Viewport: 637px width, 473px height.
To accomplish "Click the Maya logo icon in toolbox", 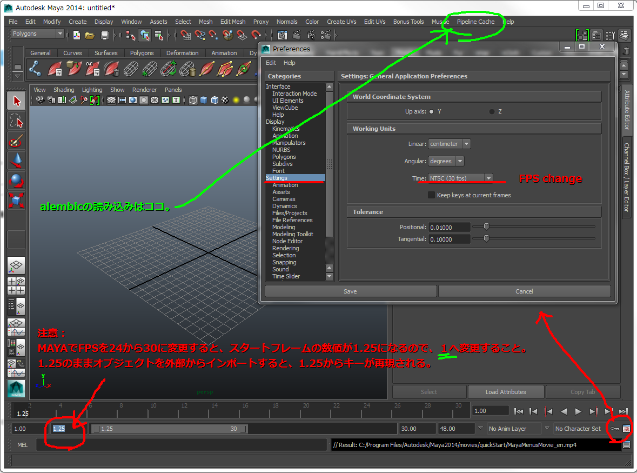I will 16,389.
